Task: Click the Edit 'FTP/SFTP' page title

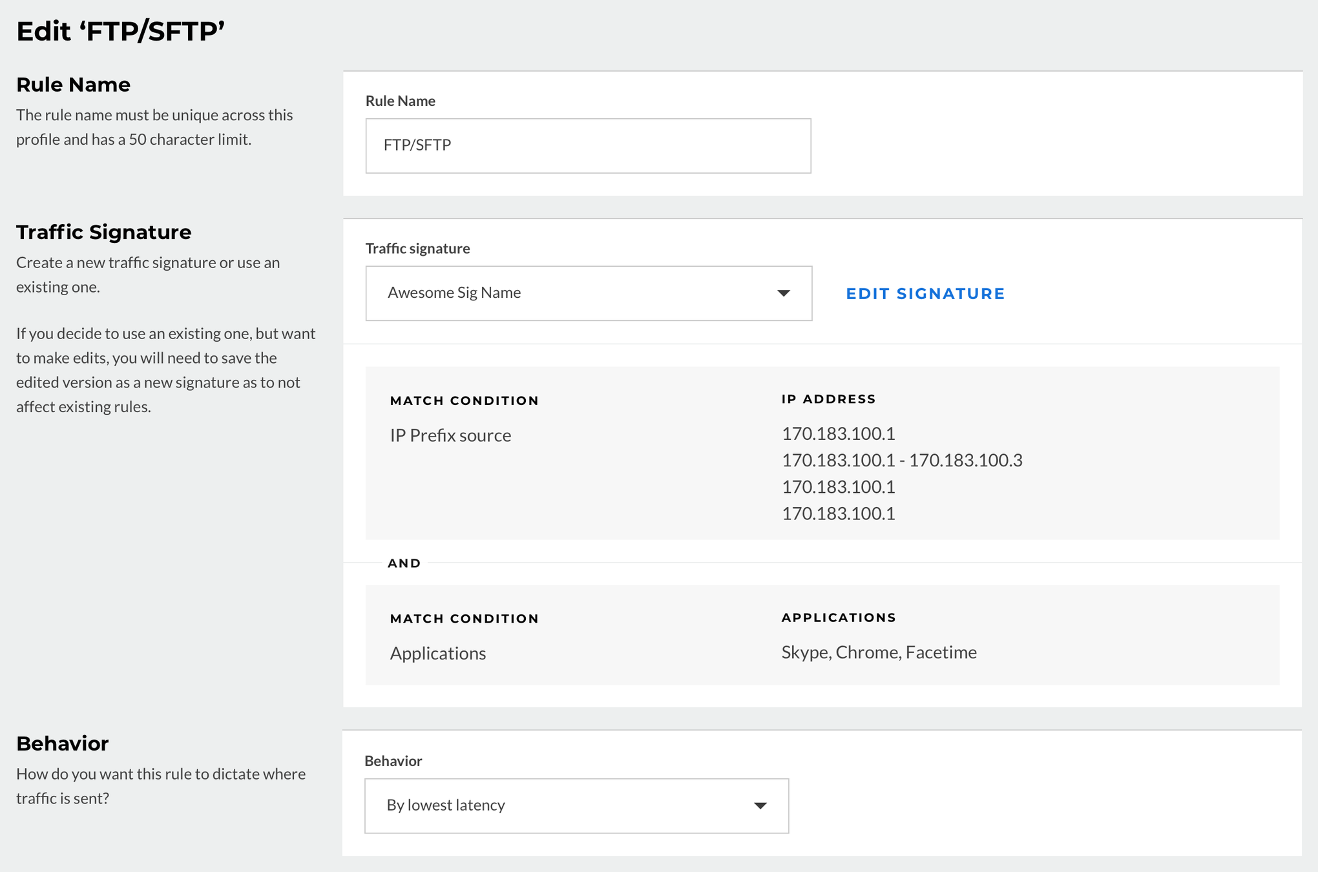Action: [121, 32]
